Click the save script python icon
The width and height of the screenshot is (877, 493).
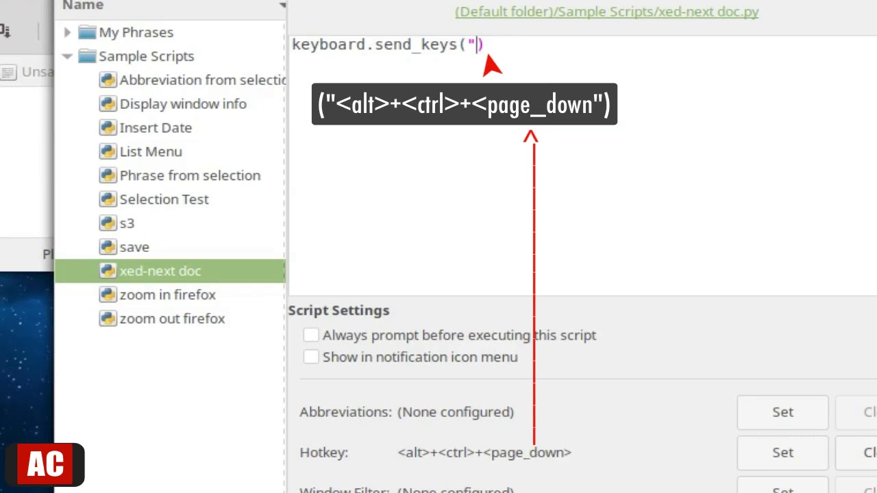[108, 247]
